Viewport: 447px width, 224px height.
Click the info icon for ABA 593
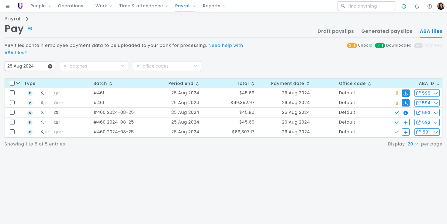pyautogui.click(x=406, y=113)
